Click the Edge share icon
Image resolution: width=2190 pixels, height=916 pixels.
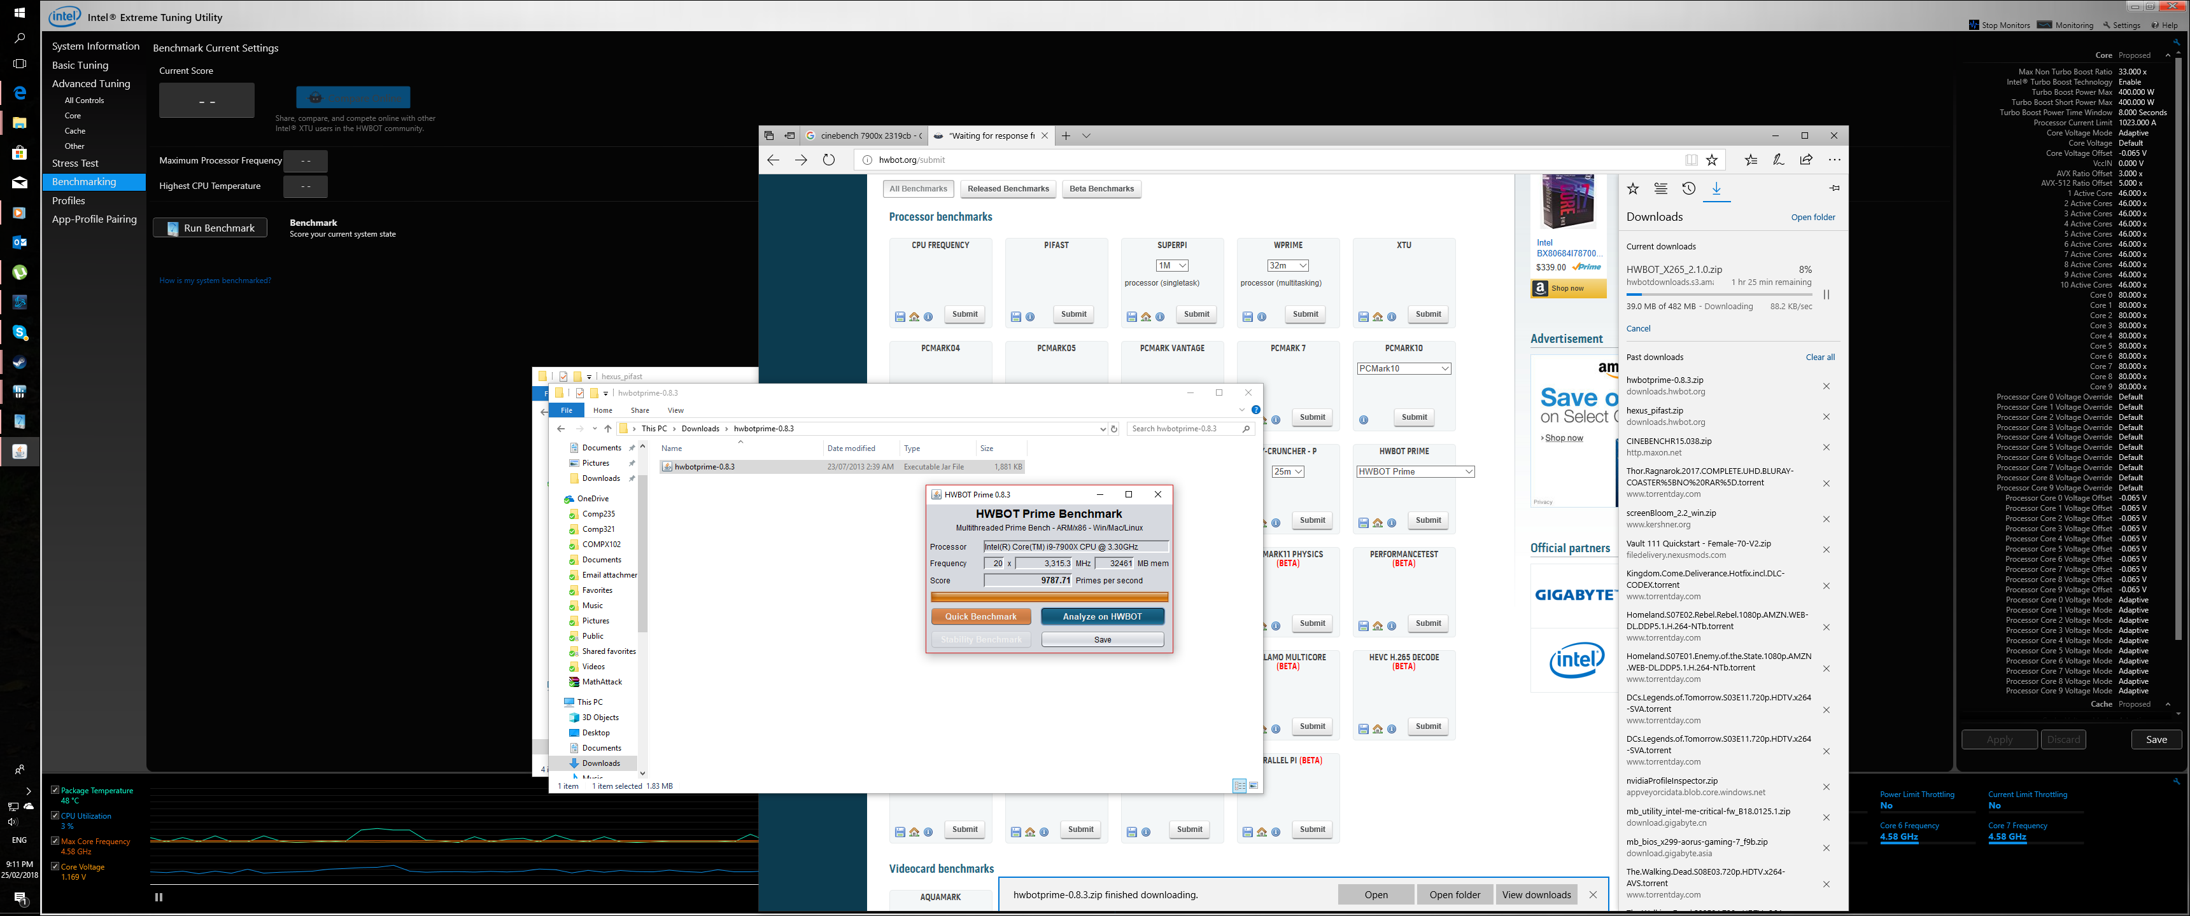click(1807, 160)
